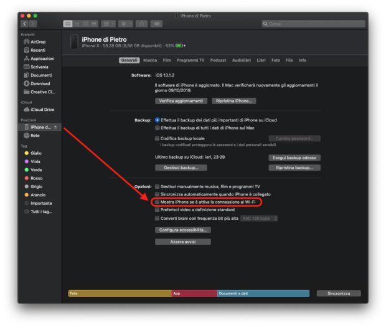Switch to list view in toolbar

click(77, 24)
